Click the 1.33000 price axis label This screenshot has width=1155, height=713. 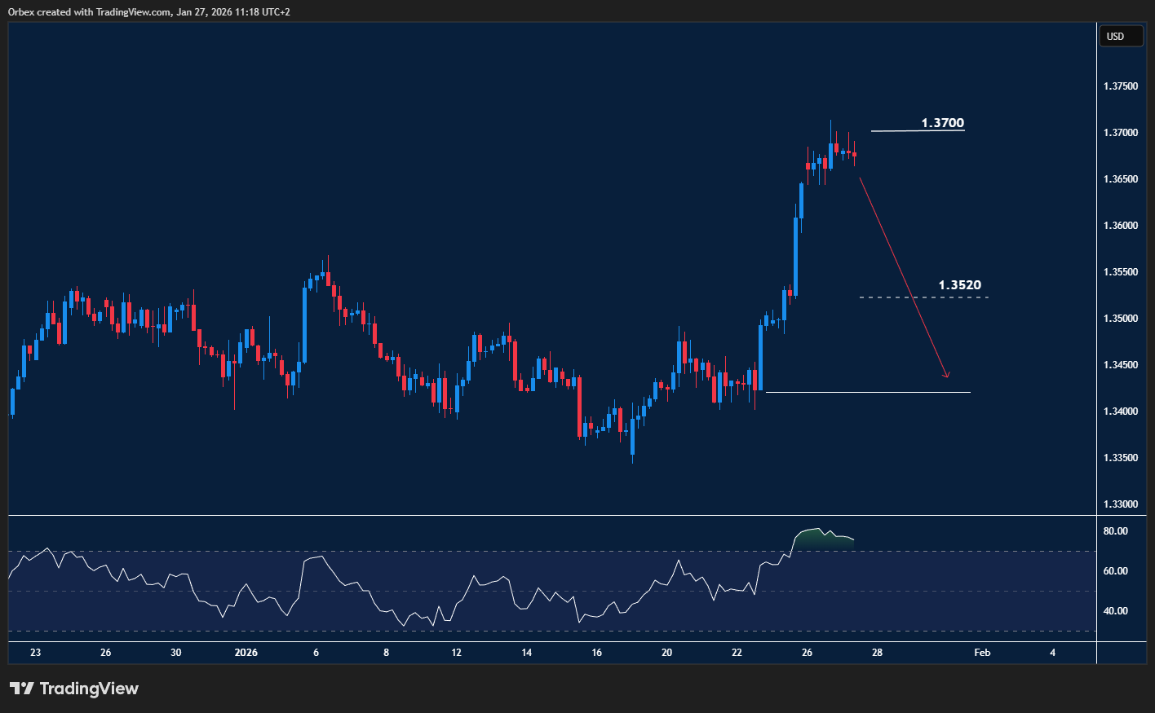[1122, 504]
